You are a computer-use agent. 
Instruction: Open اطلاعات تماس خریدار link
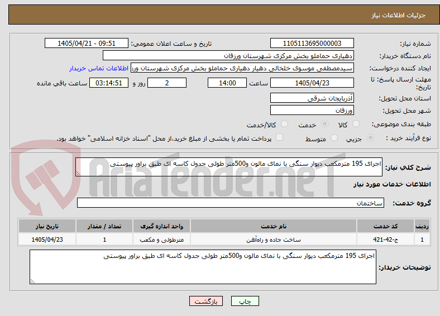99,68
